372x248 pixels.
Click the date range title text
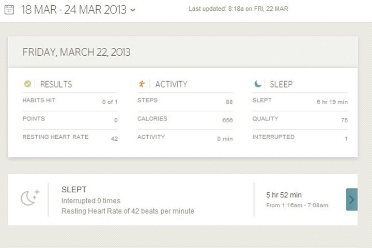(74, 10)
